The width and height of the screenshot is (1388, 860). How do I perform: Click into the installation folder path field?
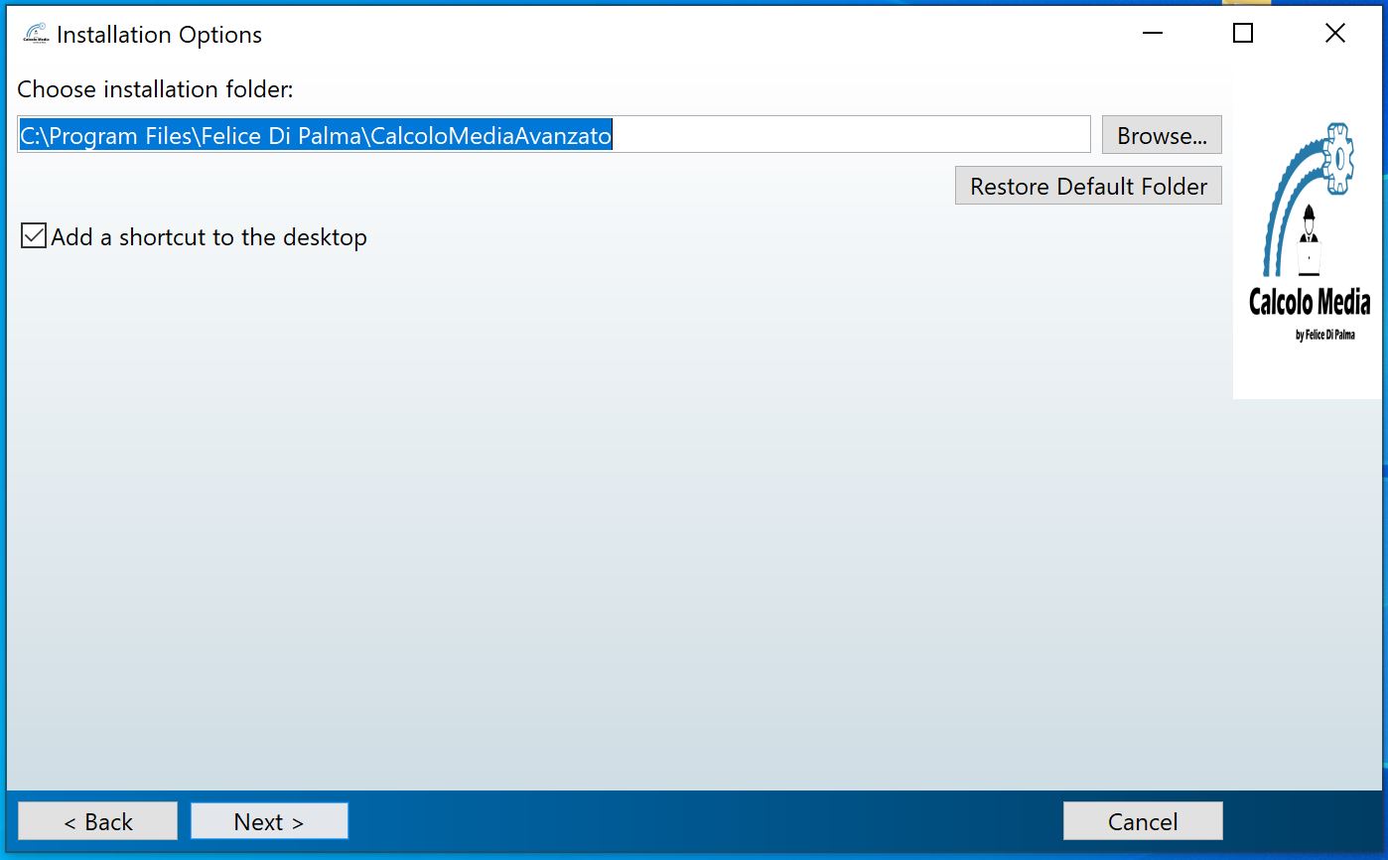553,135
